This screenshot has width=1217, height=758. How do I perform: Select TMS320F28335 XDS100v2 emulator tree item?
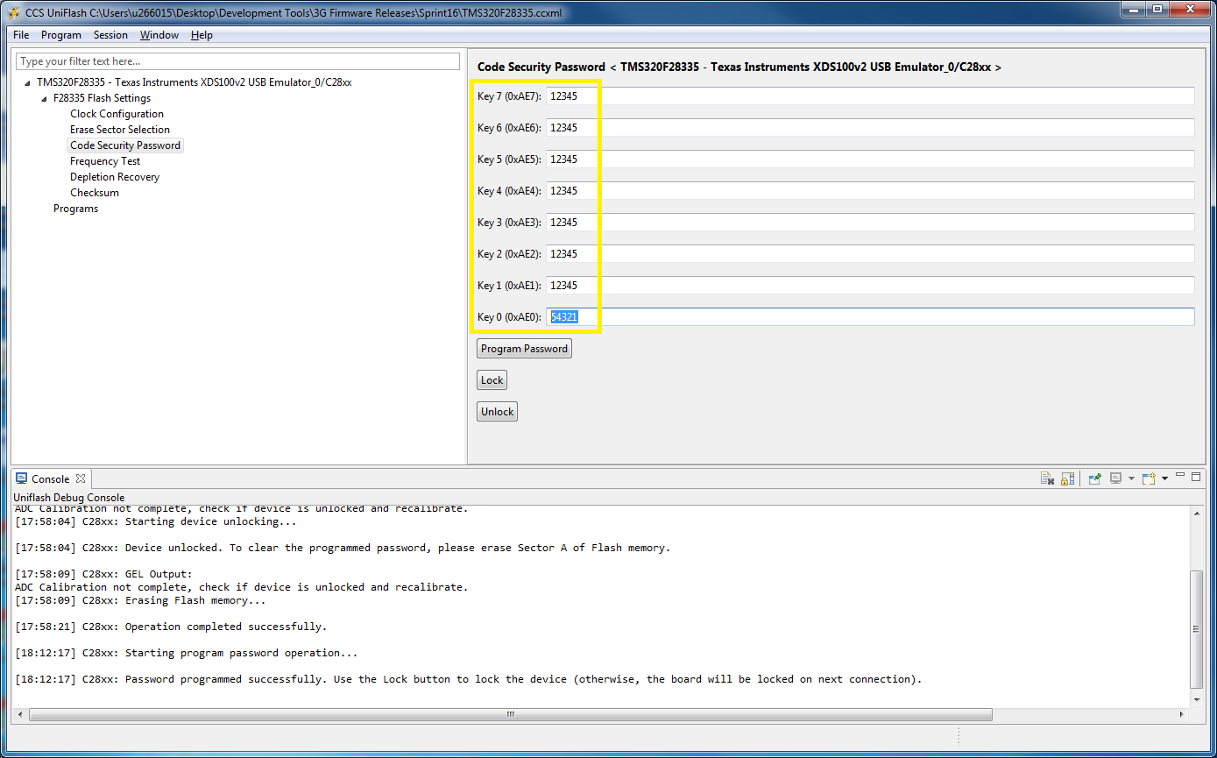click(194, 82)
